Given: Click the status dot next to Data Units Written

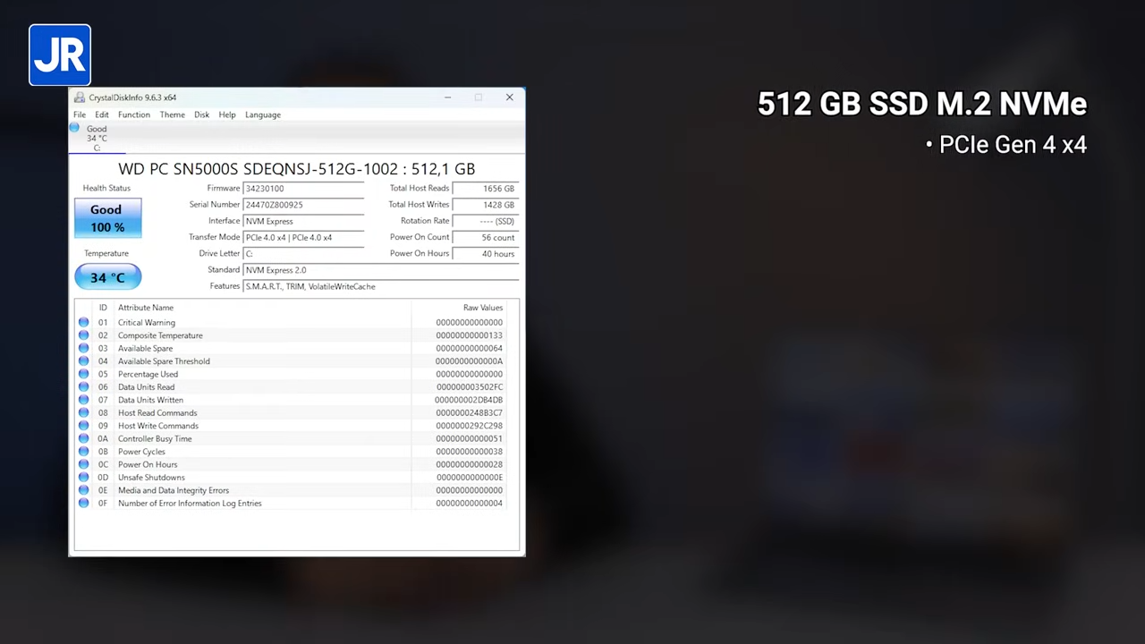Looking at the screenshot, I should (83, 400).
